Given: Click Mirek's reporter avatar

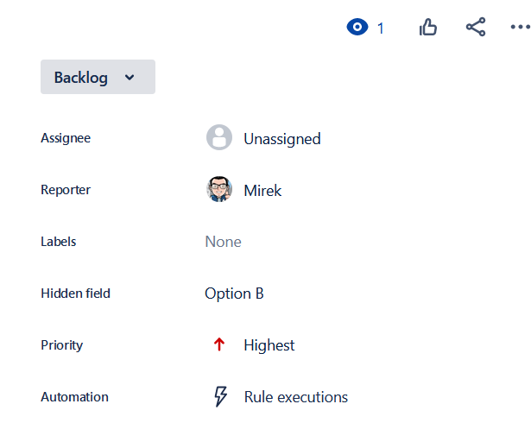Looking at the screenshot, I should [219, 190].
